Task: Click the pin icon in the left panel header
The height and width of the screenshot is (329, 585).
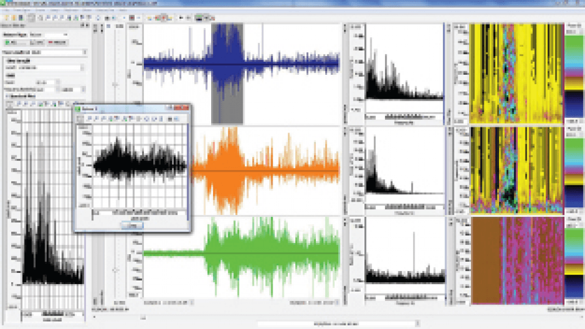Action: tap(82, 25)
